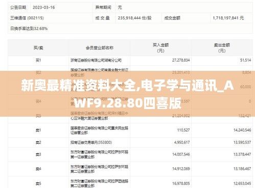The image size is (255, 188).
Task: Click 东方财富 拉萨东环路第二证券营业部
Action: click(100, 169)
